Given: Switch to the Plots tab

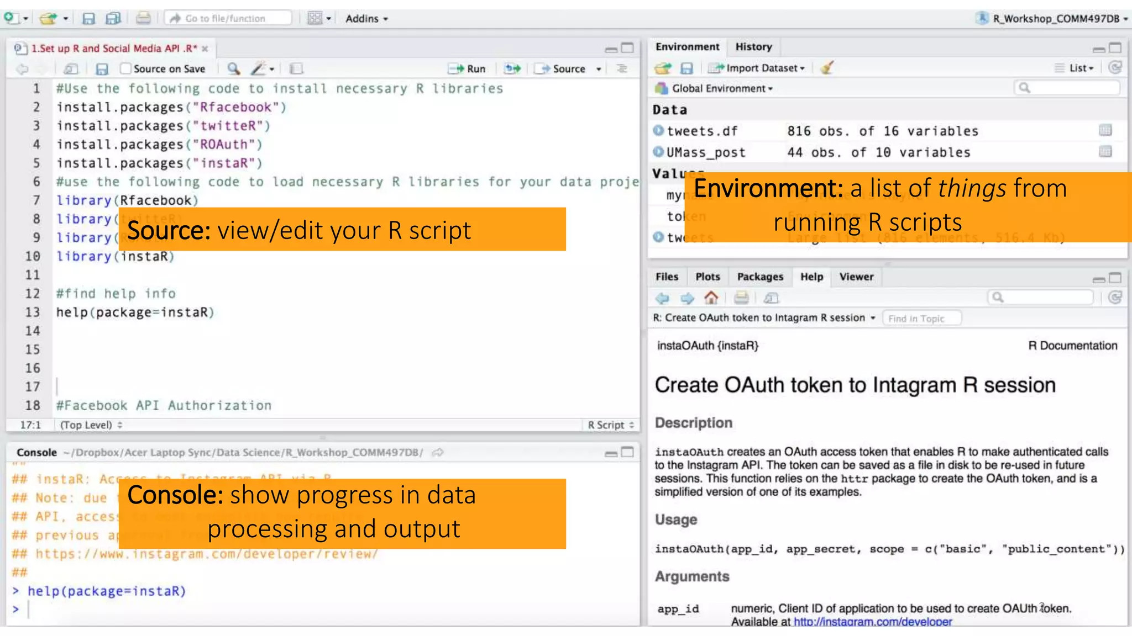Looking at the screenshot, I should click(x=707, y=277).
